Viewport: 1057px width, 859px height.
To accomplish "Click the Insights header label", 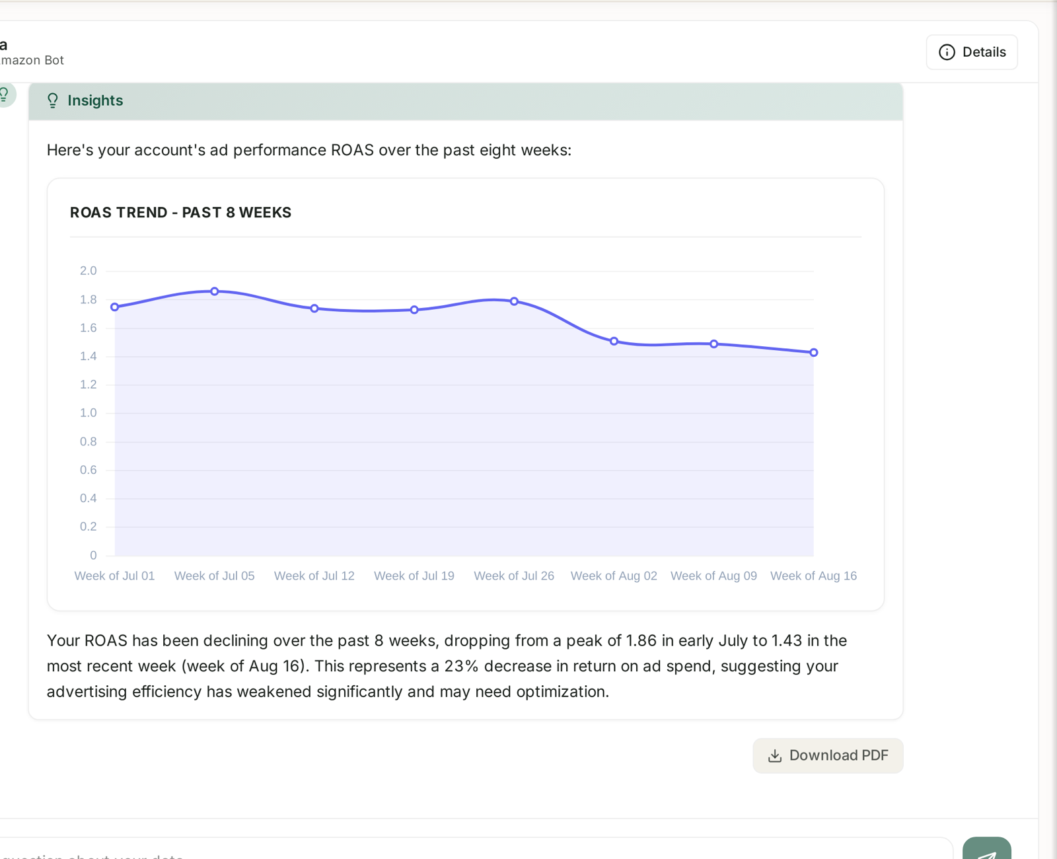I will [x=95, y=100].
